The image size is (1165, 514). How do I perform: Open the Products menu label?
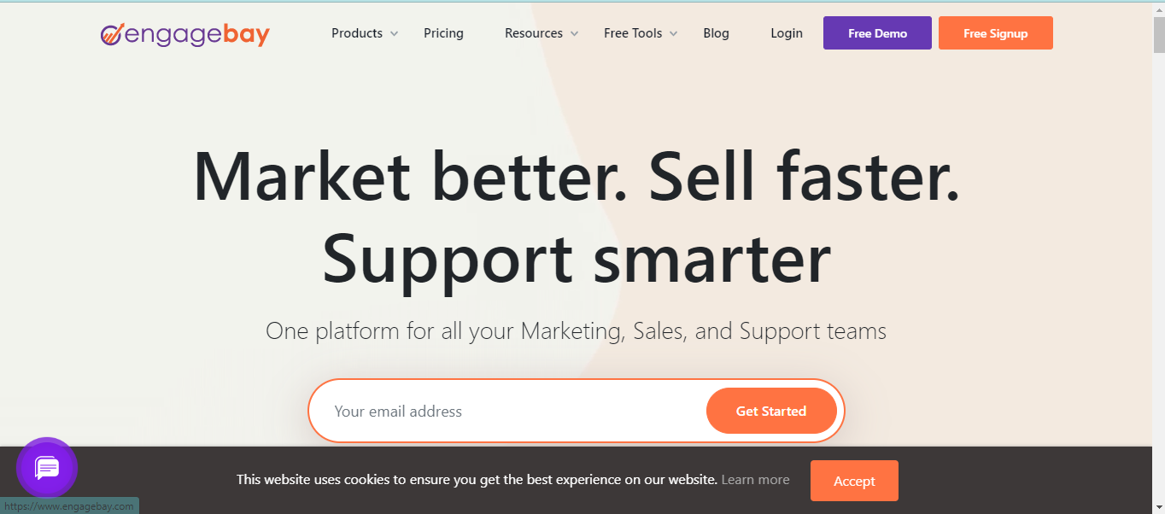[x=357, y=33]
